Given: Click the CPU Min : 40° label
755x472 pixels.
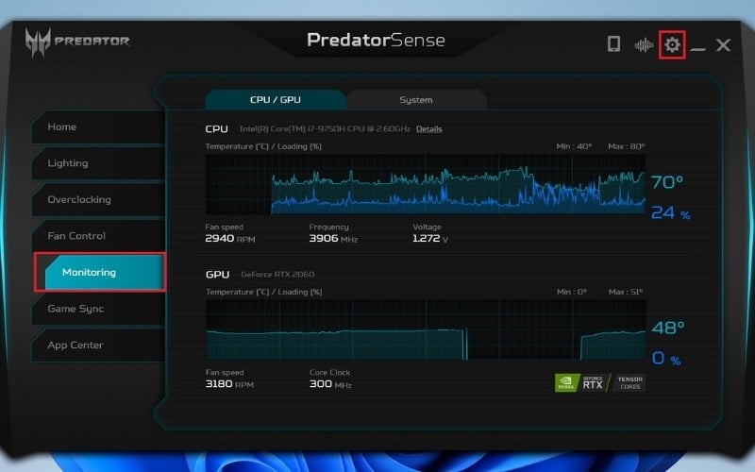Looking at the screenshot, I should click(x=574, y=146).
